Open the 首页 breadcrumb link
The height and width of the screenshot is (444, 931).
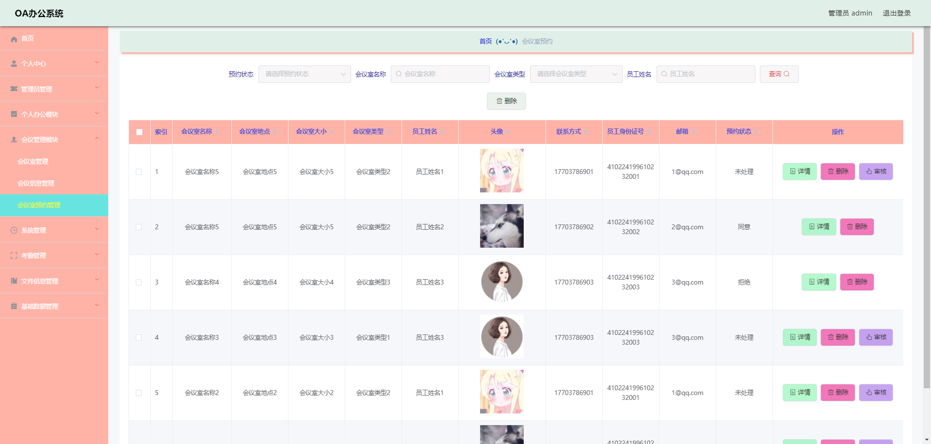tap(485, 41)
